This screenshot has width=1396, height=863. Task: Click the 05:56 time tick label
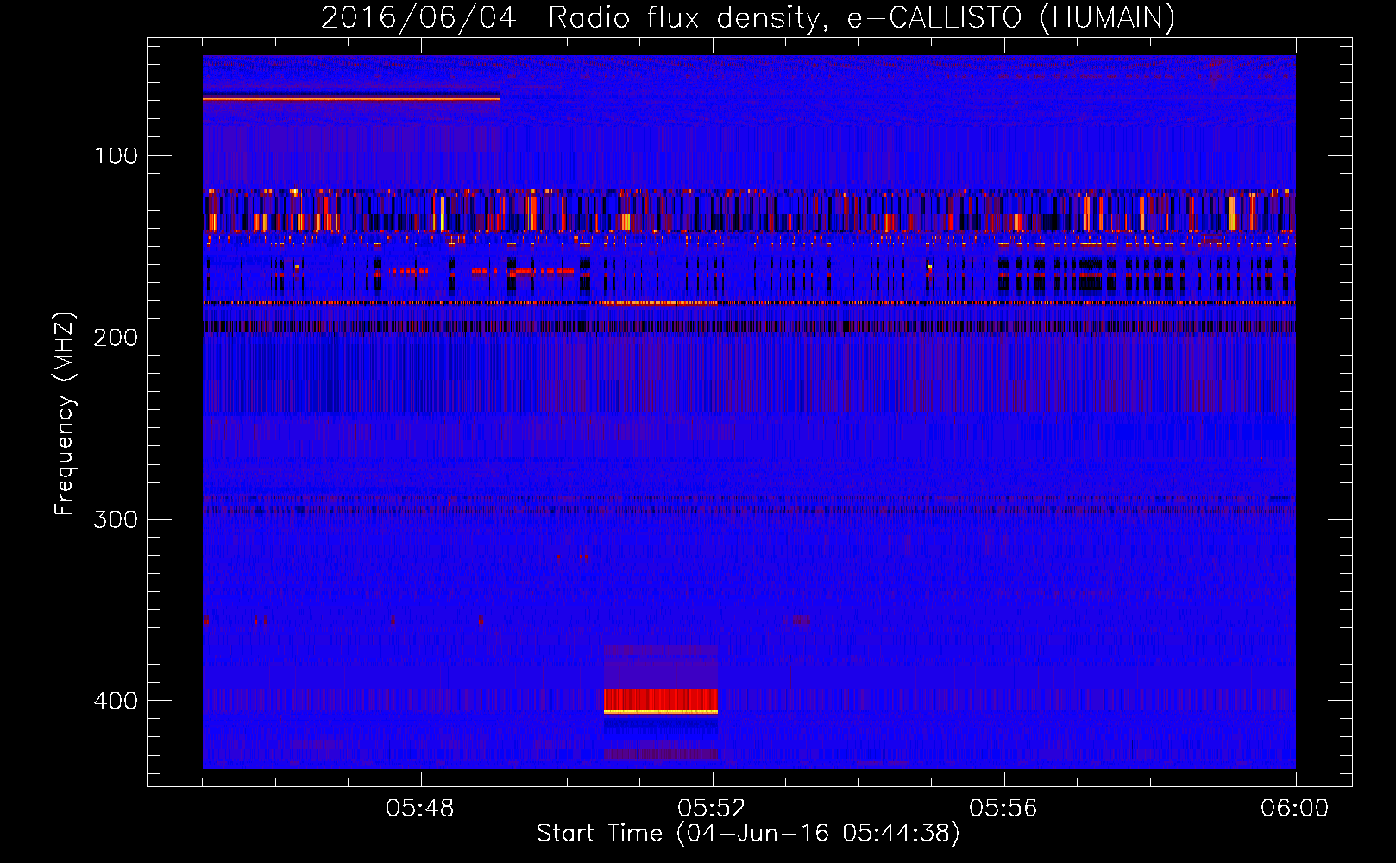click(x=1003, y=809)
